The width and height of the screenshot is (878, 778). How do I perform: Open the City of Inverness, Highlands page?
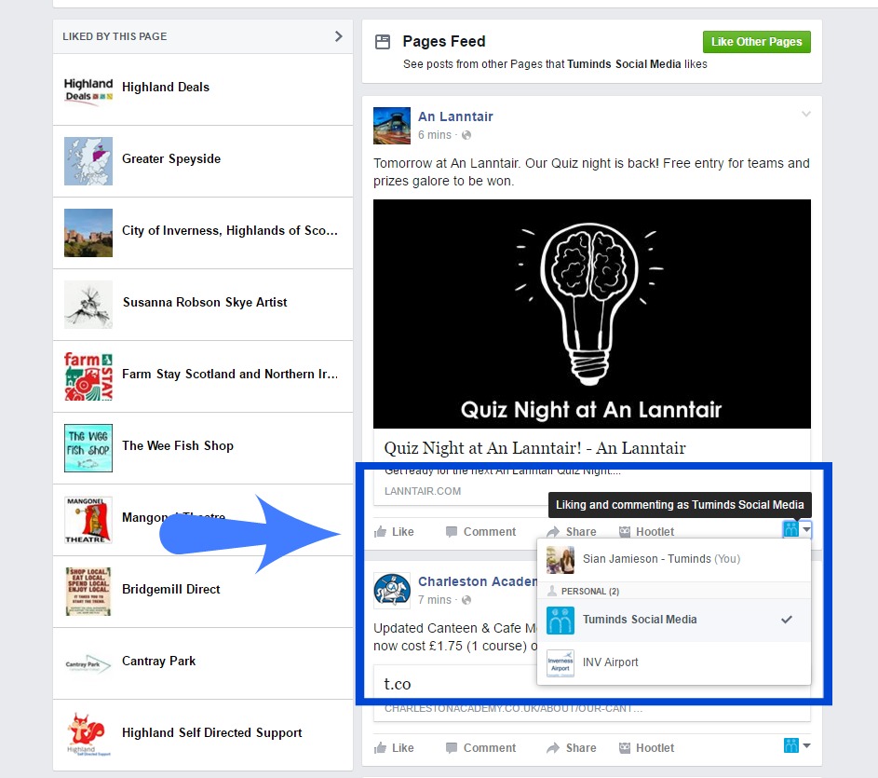coord(230,231)
